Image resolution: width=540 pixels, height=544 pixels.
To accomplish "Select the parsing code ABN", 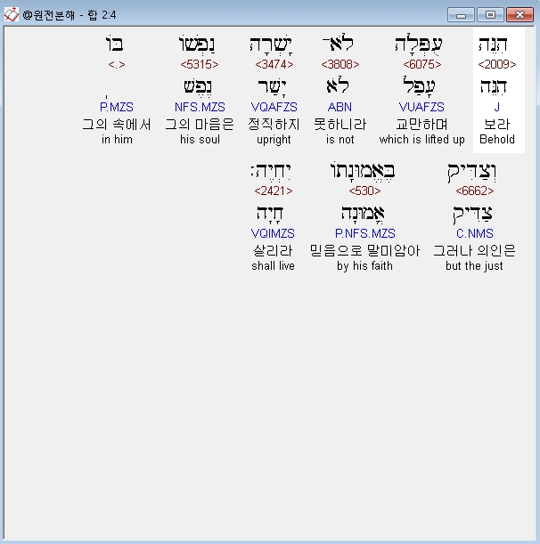I will pyautogui.click(x=340, y=107).
